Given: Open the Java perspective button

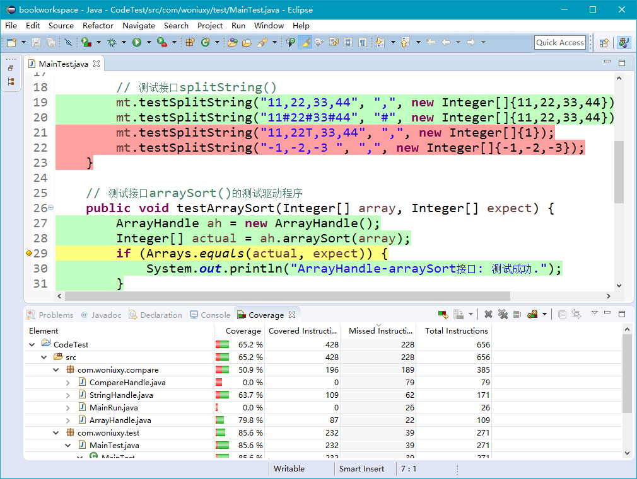Looking at the screenshot, I should coord(624,42).
